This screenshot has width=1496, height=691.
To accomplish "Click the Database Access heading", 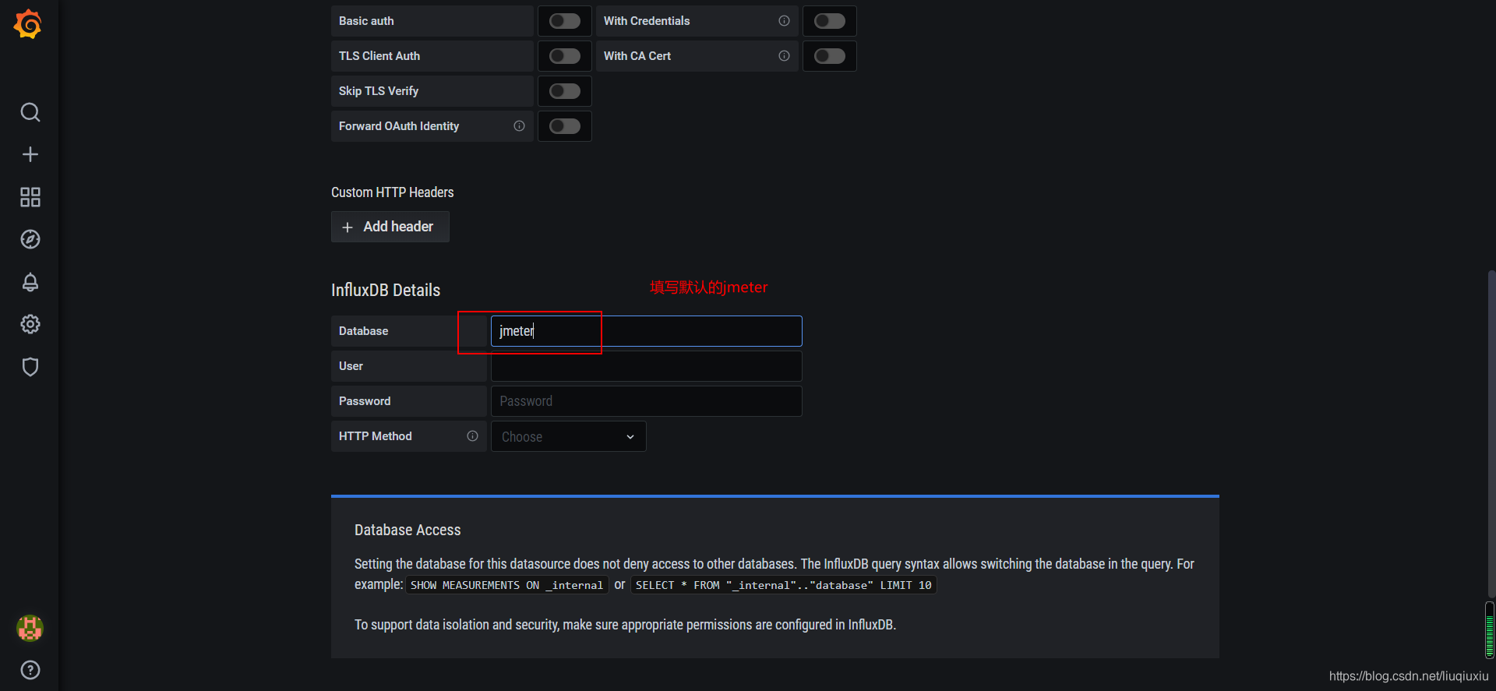I will (408, 531).
